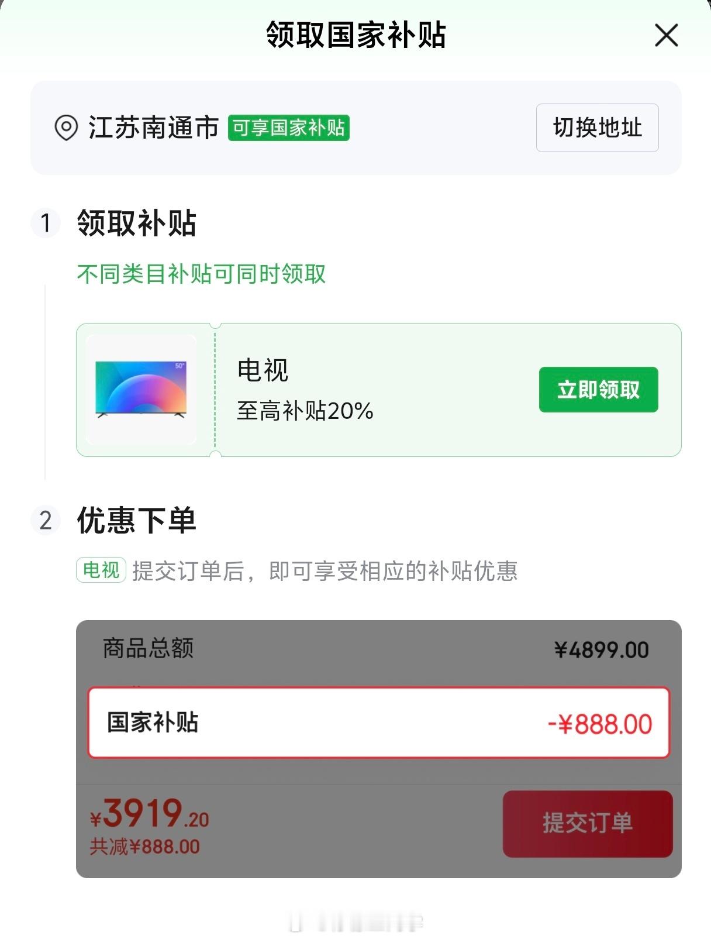Tap the 切换地址 button
Viewport: 711px width, 939px height.
(597, 128)
